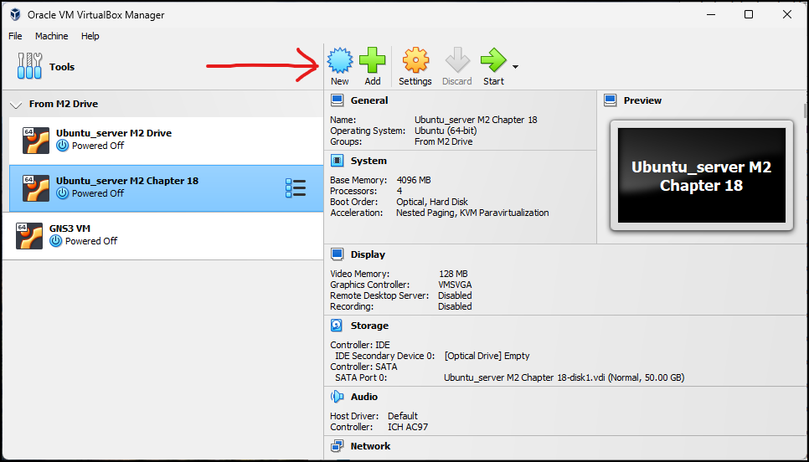Open the Machine menu

click(52, 36)
